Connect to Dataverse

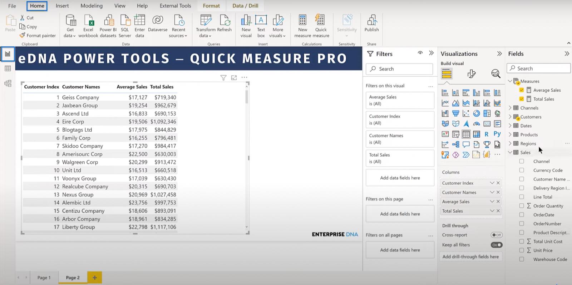158,23
